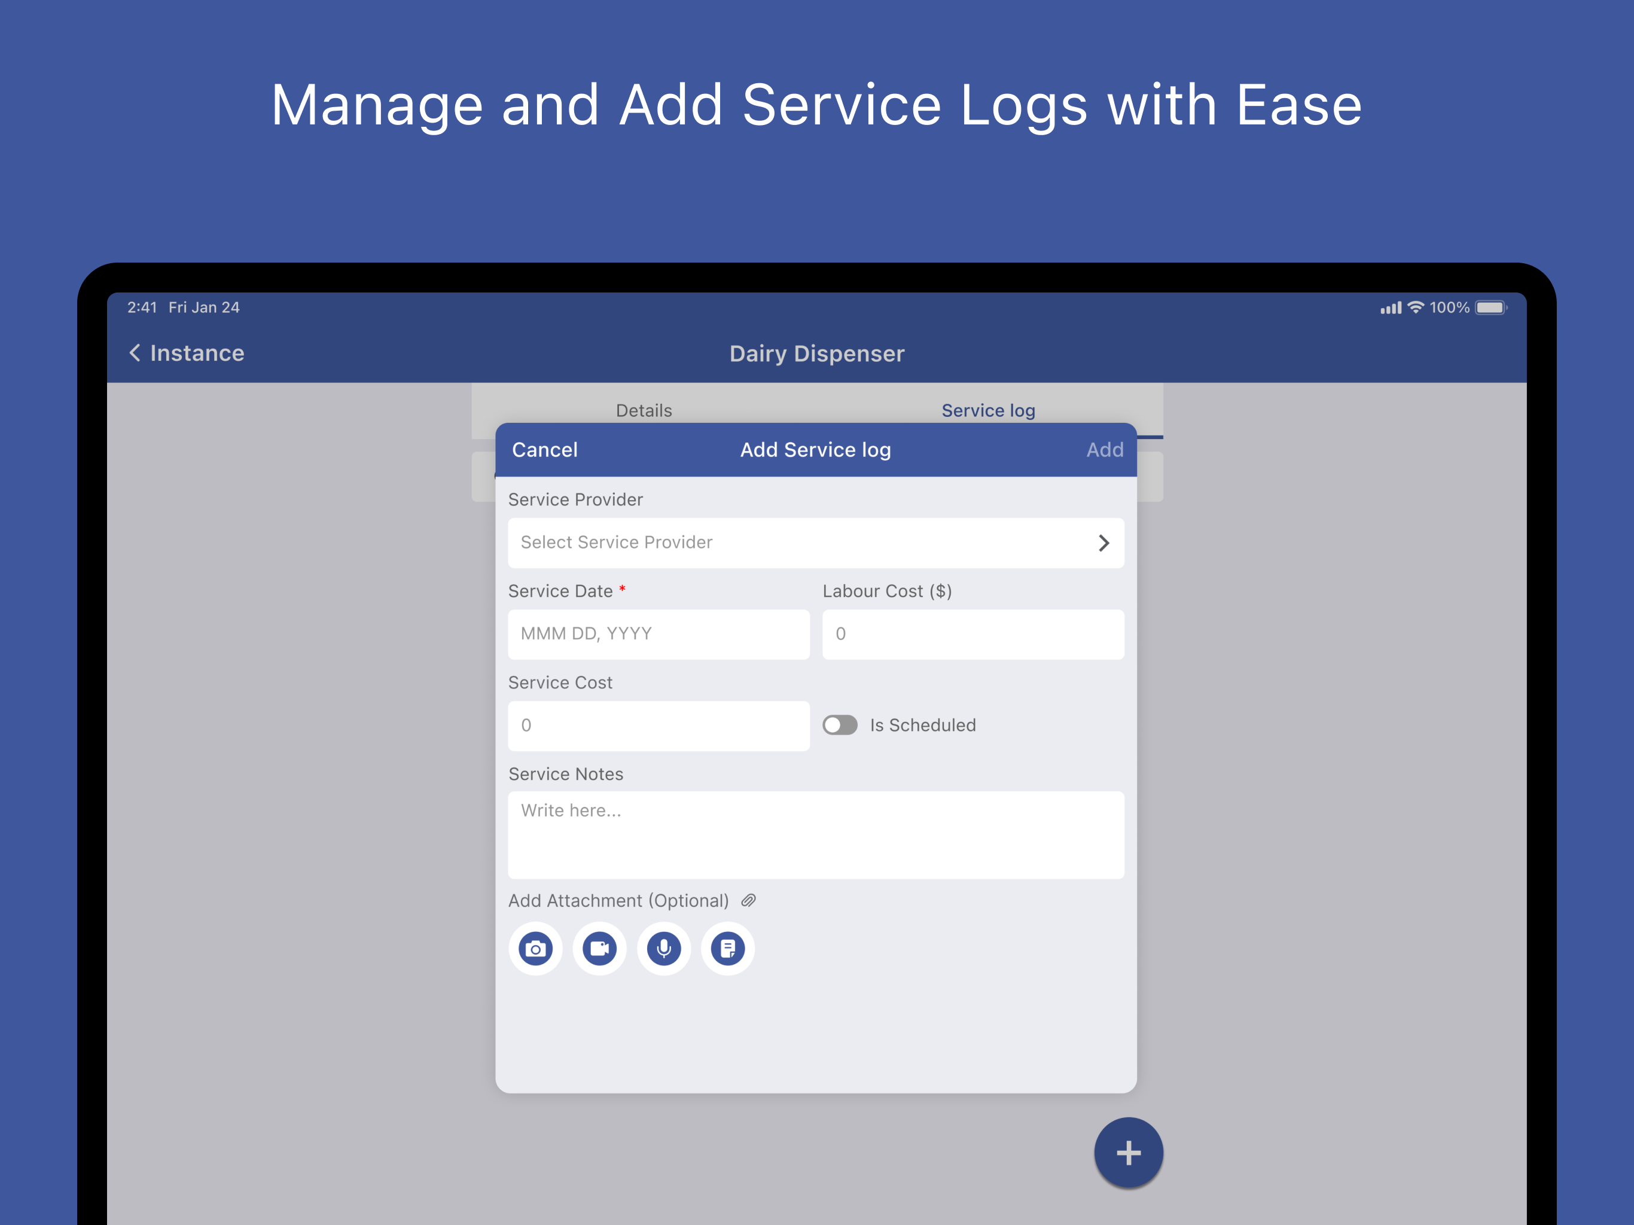Toggle the Is Scheduled switch
Screen dimensions: 1634x1225
pos(840,725)
